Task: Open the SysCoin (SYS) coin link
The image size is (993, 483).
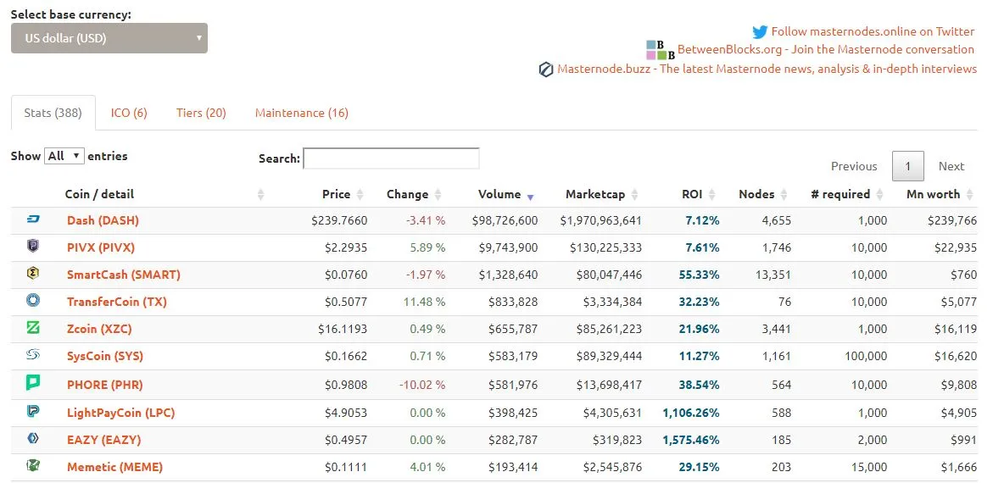Action: [x=105, y=357]
